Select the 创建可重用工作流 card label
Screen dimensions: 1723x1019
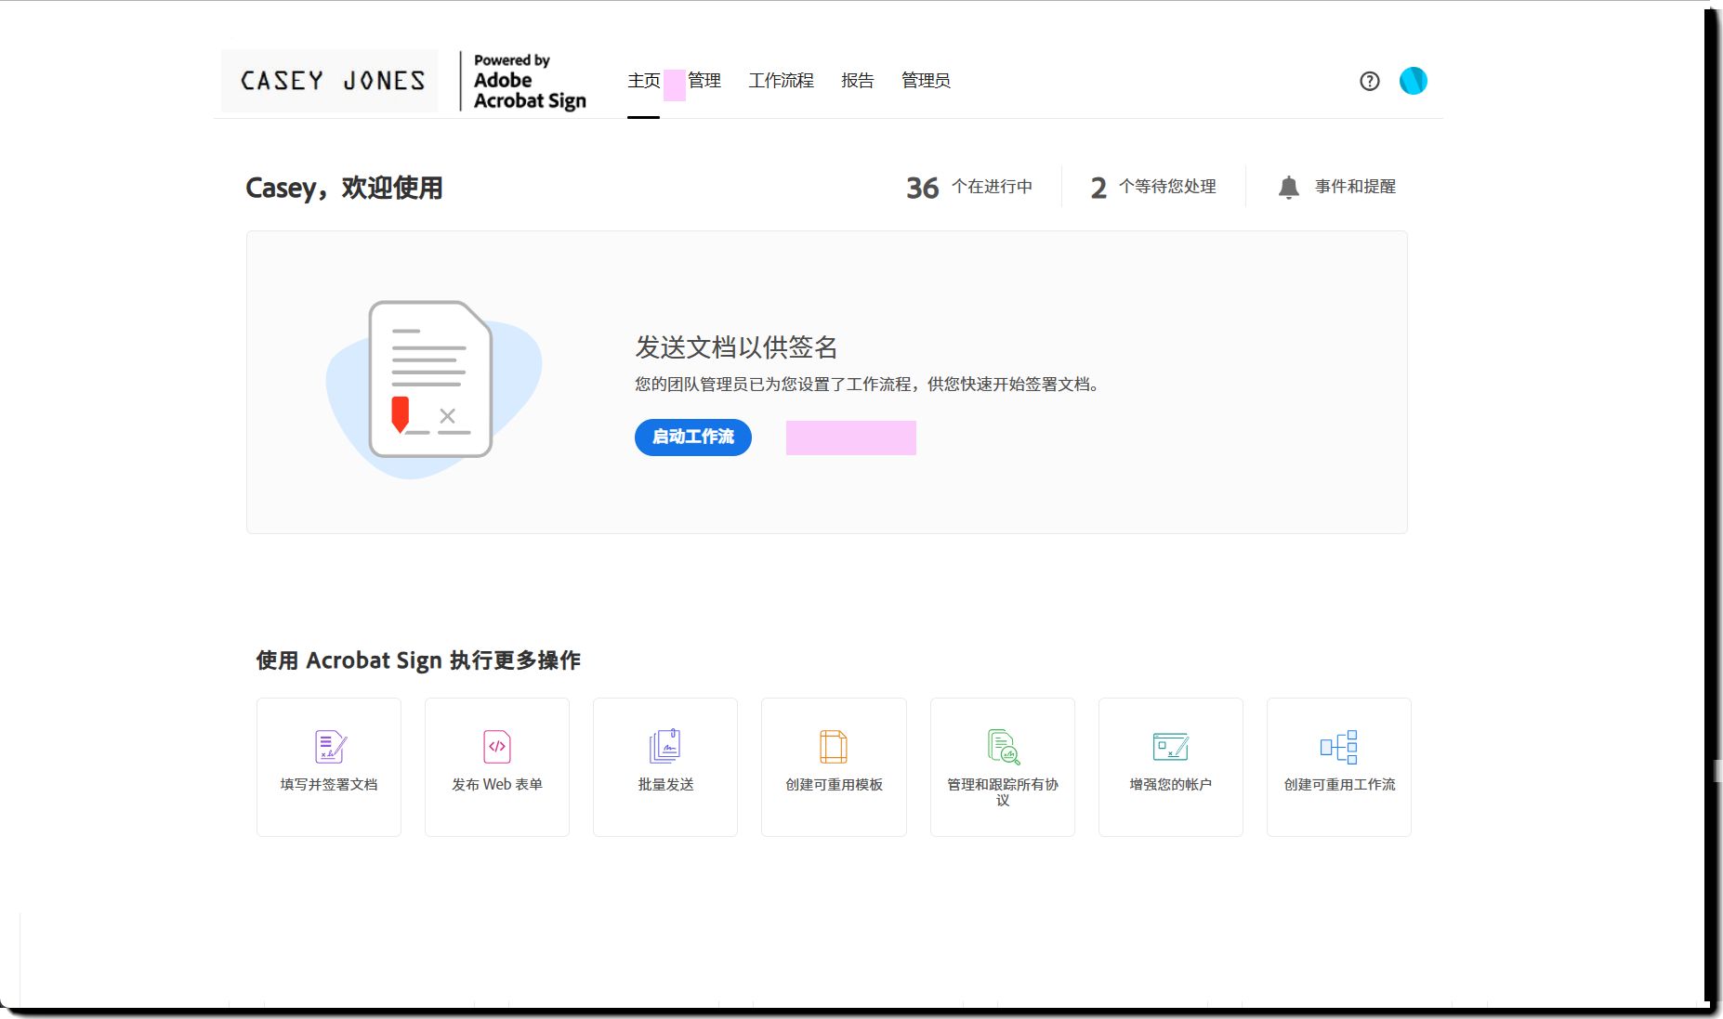point(1339,784)
